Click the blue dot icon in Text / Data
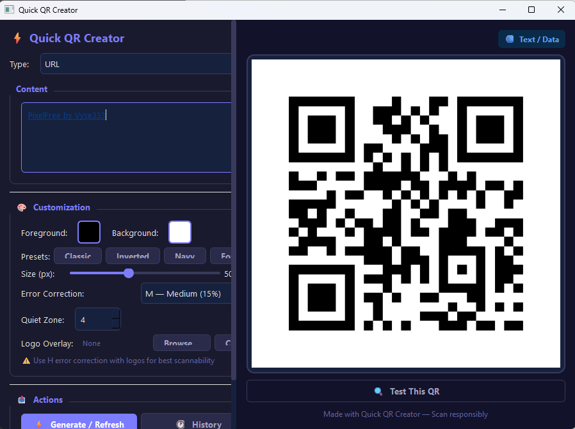 pyautogui.click(x=510, y=39)
